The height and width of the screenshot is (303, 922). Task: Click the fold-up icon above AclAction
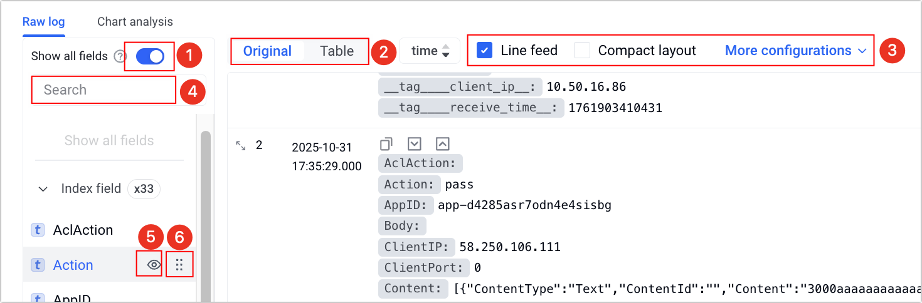[442, 144]
